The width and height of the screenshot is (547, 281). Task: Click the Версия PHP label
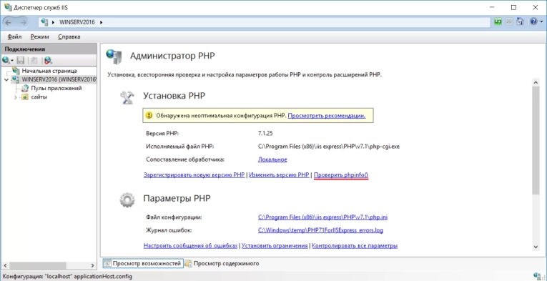point(162,133)
